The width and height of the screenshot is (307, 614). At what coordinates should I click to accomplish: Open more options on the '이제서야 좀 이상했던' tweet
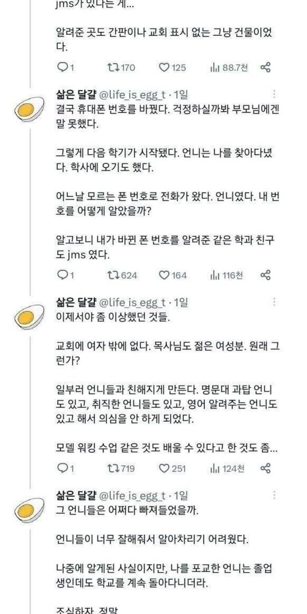pyautogui.click(x=274, y=302)
